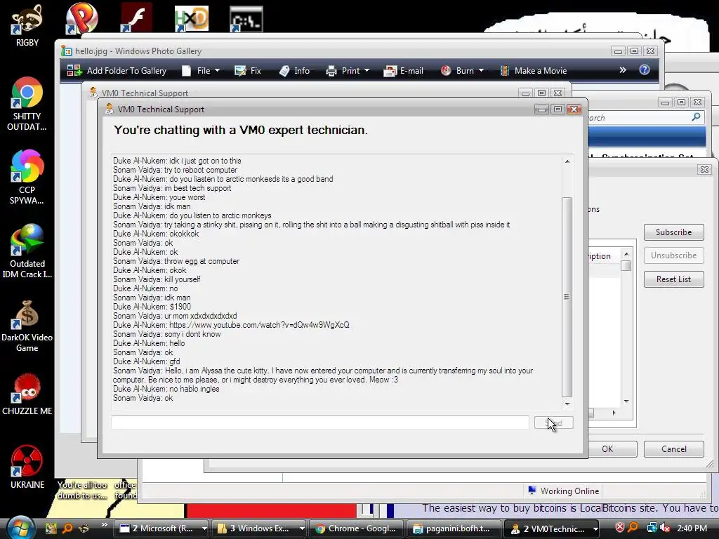Open the Windows Start orb
The height and width of the screenshot is (539, 719).
click(x=20, y=528)
